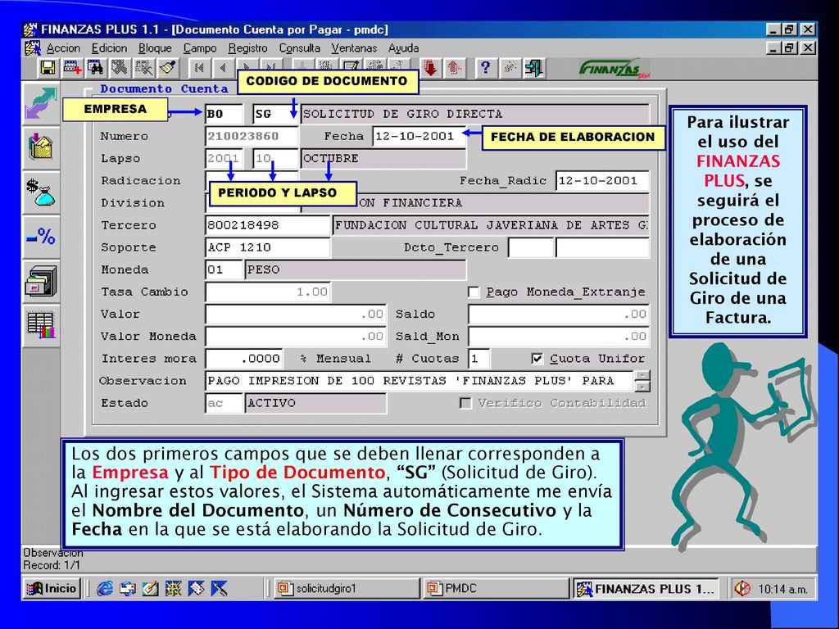Toggle the Pago Moneda_Extranje checkbox
This screenshot has width=839, height=629.
point(474,292)
